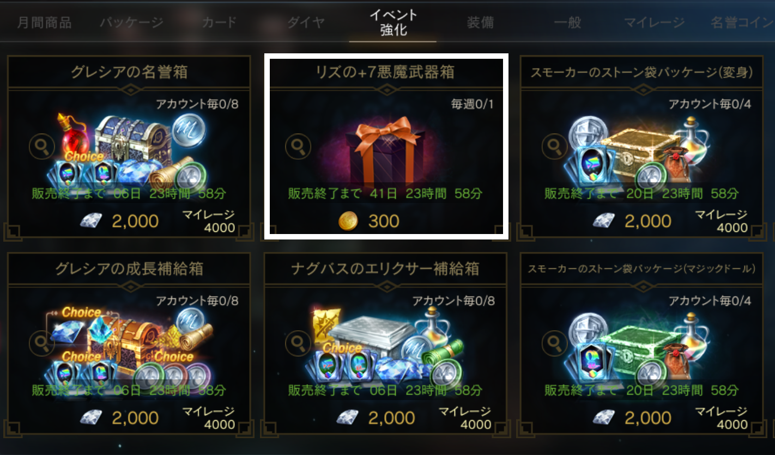Viewport: 775px width, 455px height.
Task: Switch to the 月間商品 tab
Action: click(x=44, y=23)
